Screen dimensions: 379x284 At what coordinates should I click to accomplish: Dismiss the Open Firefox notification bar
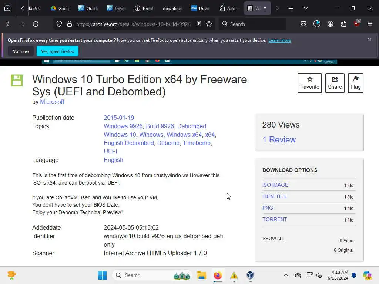point(370,40)
